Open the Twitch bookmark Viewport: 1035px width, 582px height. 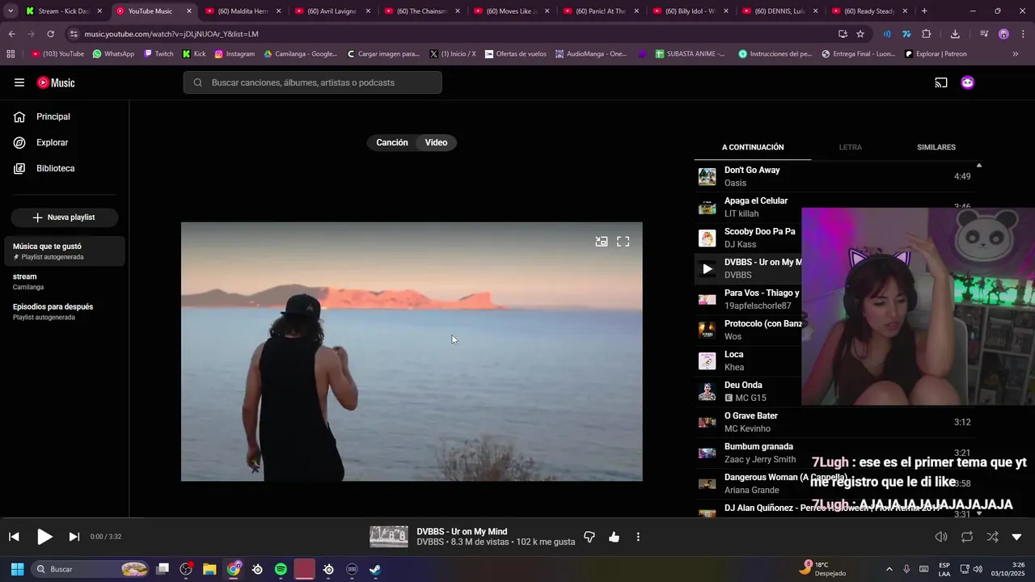click(158, 54)
